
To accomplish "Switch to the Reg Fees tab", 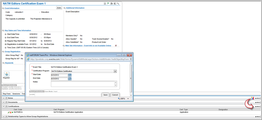I will (7, 94).
